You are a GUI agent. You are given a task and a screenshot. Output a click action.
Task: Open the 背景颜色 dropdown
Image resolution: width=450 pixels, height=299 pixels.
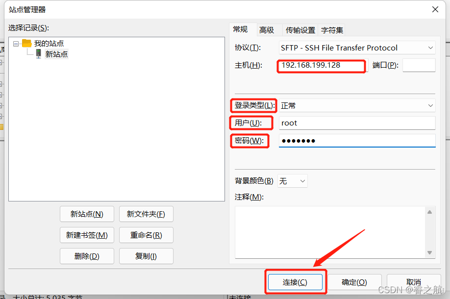[x=293, y=181]
